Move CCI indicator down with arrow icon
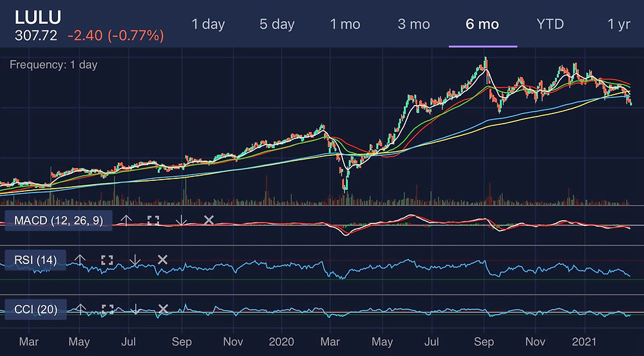Image resolution: width=644 pixels, height=356 pixels. tap(136, 309)
